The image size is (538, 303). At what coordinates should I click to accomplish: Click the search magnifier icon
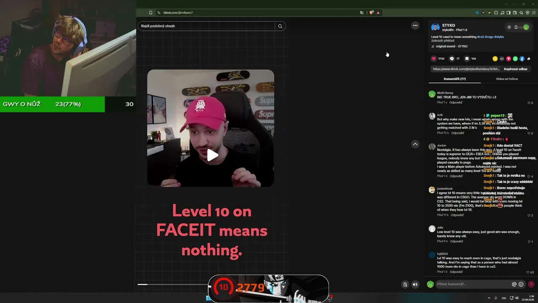pos(280,26)
